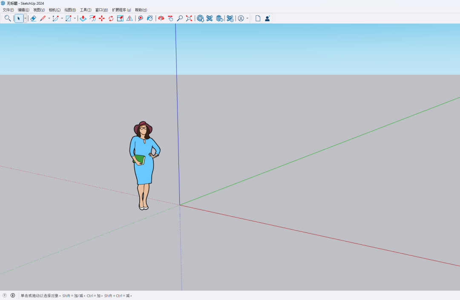Select the Rectangle shape tool
The image size is (460, 300).
(68, 18)
